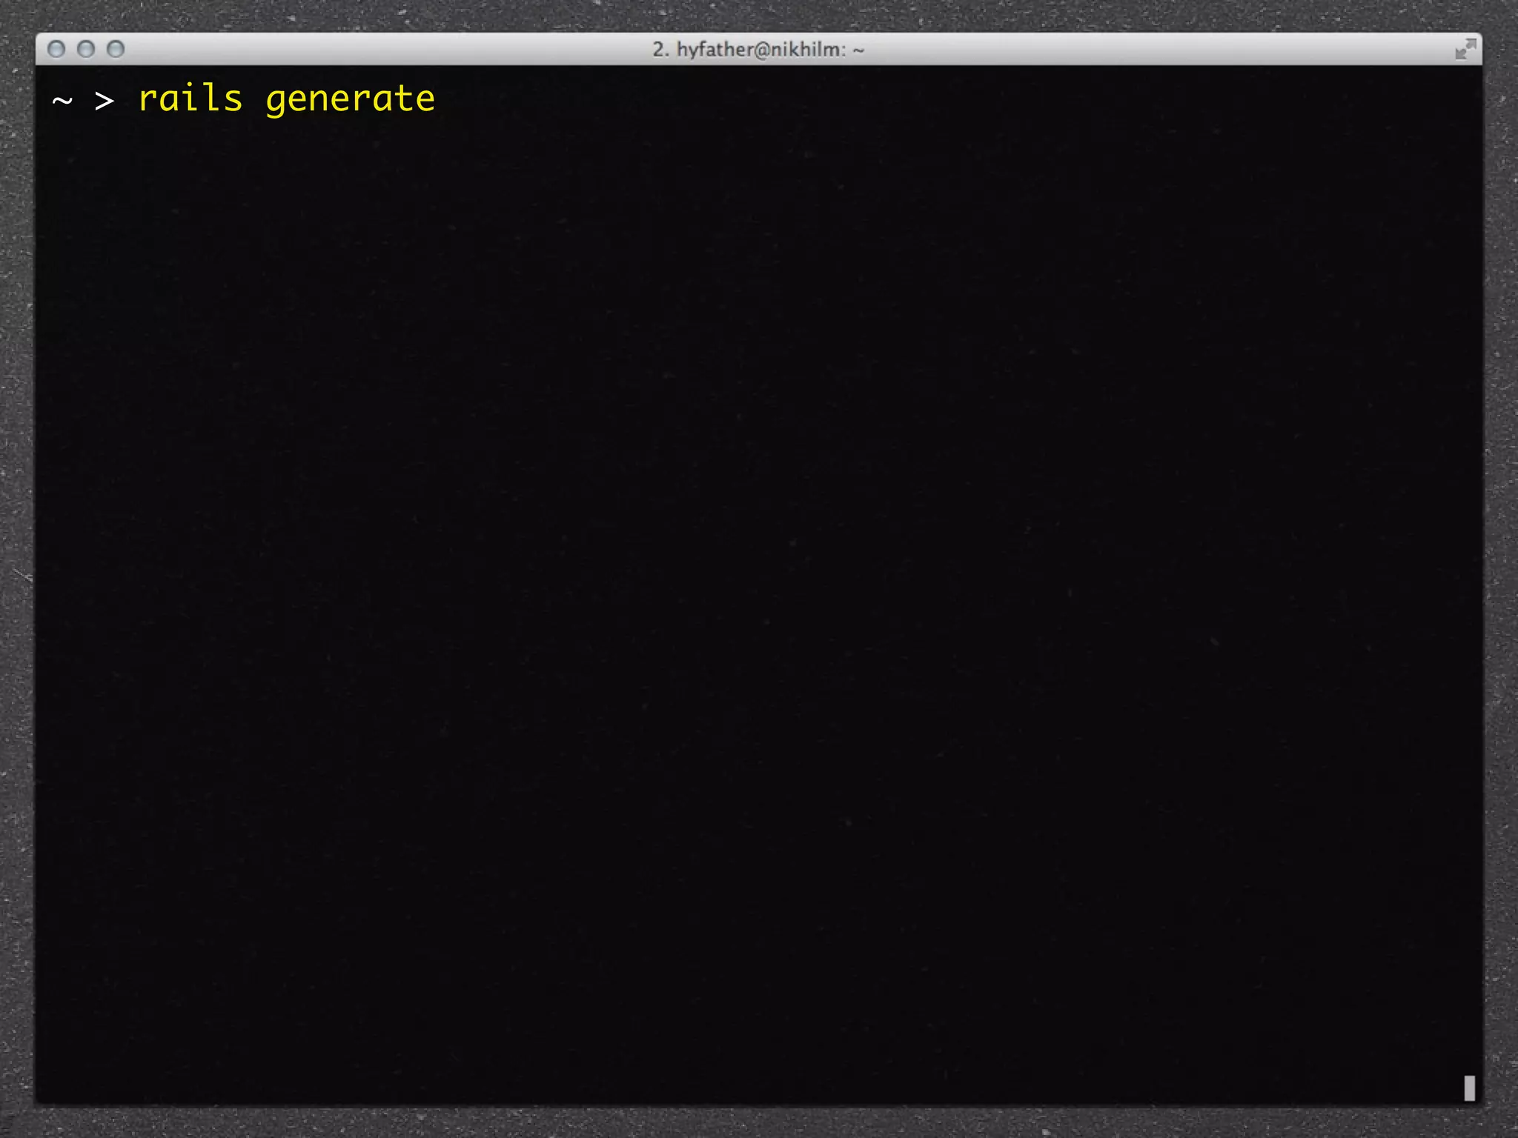This screenshot has height=1138, width=1518.
Task: Minimize the terminal using the middle traffic-light button
Action: tap(86, 49)
